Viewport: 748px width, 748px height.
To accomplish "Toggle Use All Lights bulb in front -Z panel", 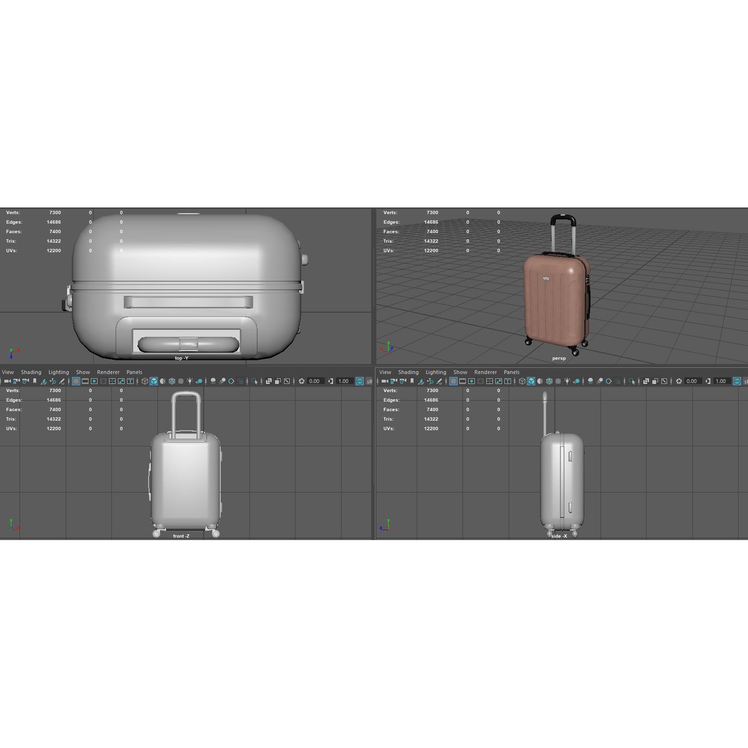I will click(x=190, y=381).
